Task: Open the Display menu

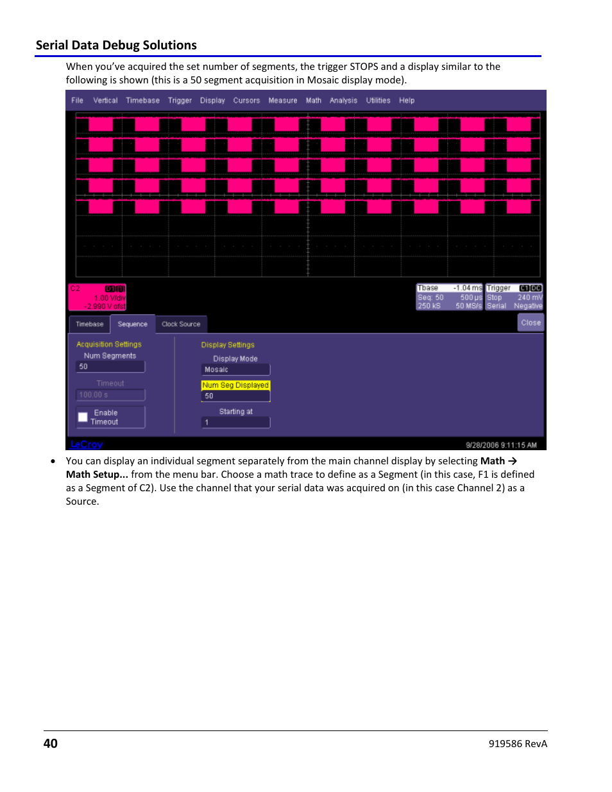Action: click(x=212, y=101)
